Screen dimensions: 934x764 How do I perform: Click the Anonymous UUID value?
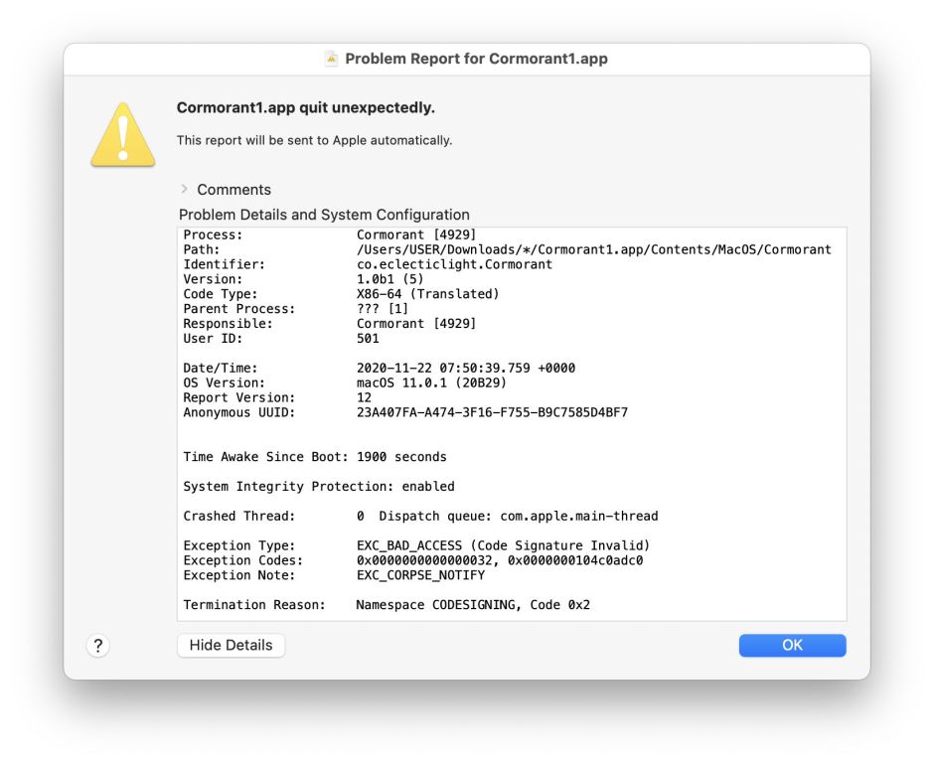[x=492, y=412]
